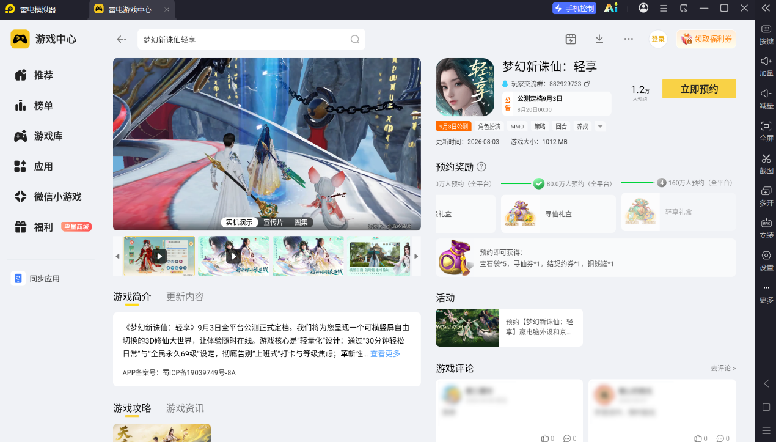Click the 登录 login button
The image size is (776, 442).
click(658, 39)
